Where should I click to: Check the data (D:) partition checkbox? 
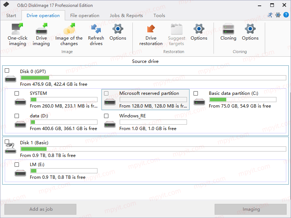(17, 116)
